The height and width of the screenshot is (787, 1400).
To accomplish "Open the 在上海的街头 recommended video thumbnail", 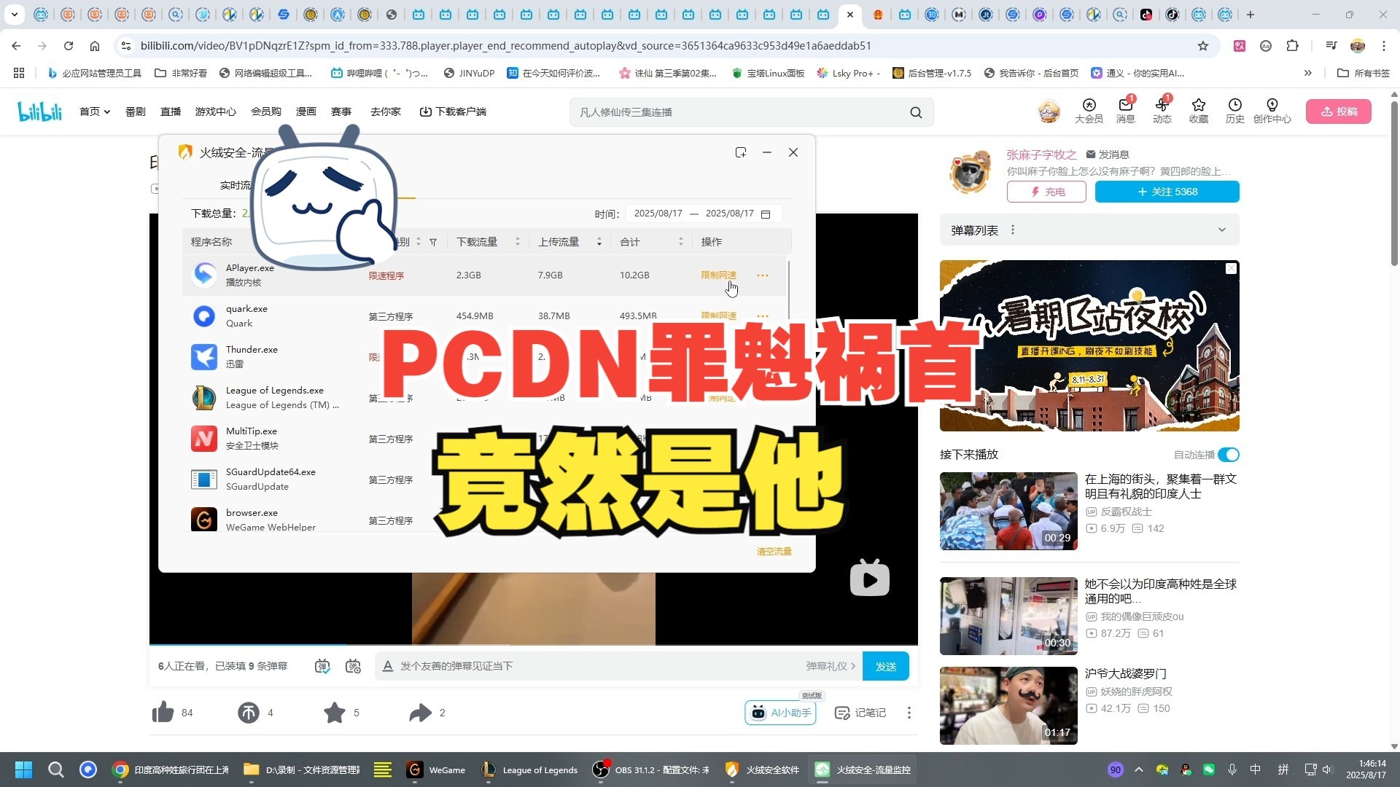I will 1008,511.
